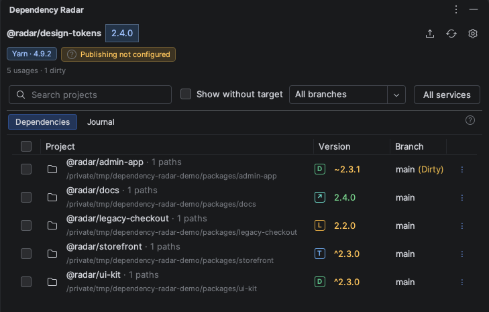Click the ^2.3.0 version on ui-kit row

(347, 282)
